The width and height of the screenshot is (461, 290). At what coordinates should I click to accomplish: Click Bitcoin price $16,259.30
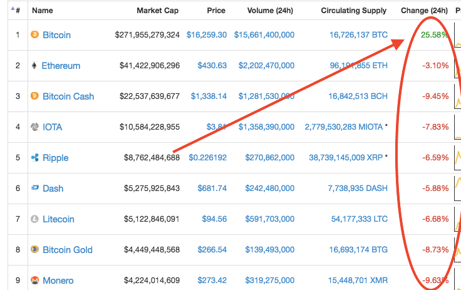[x=207, y=34]
